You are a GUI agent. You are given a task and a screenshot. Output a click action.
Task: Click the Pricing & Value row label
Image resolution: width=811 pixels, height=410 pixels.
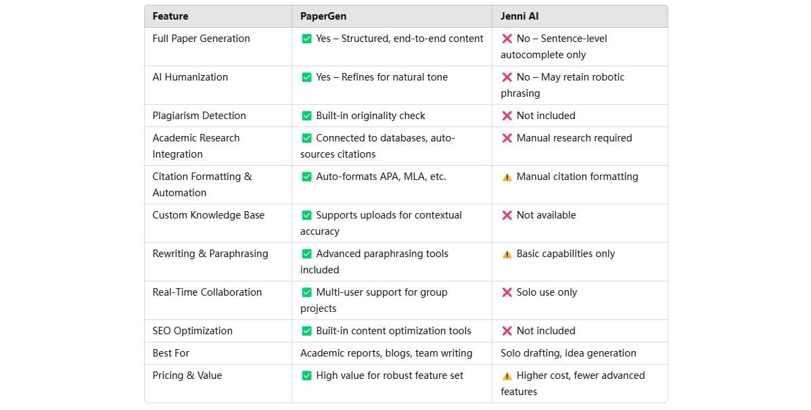(x=187, y=375)
